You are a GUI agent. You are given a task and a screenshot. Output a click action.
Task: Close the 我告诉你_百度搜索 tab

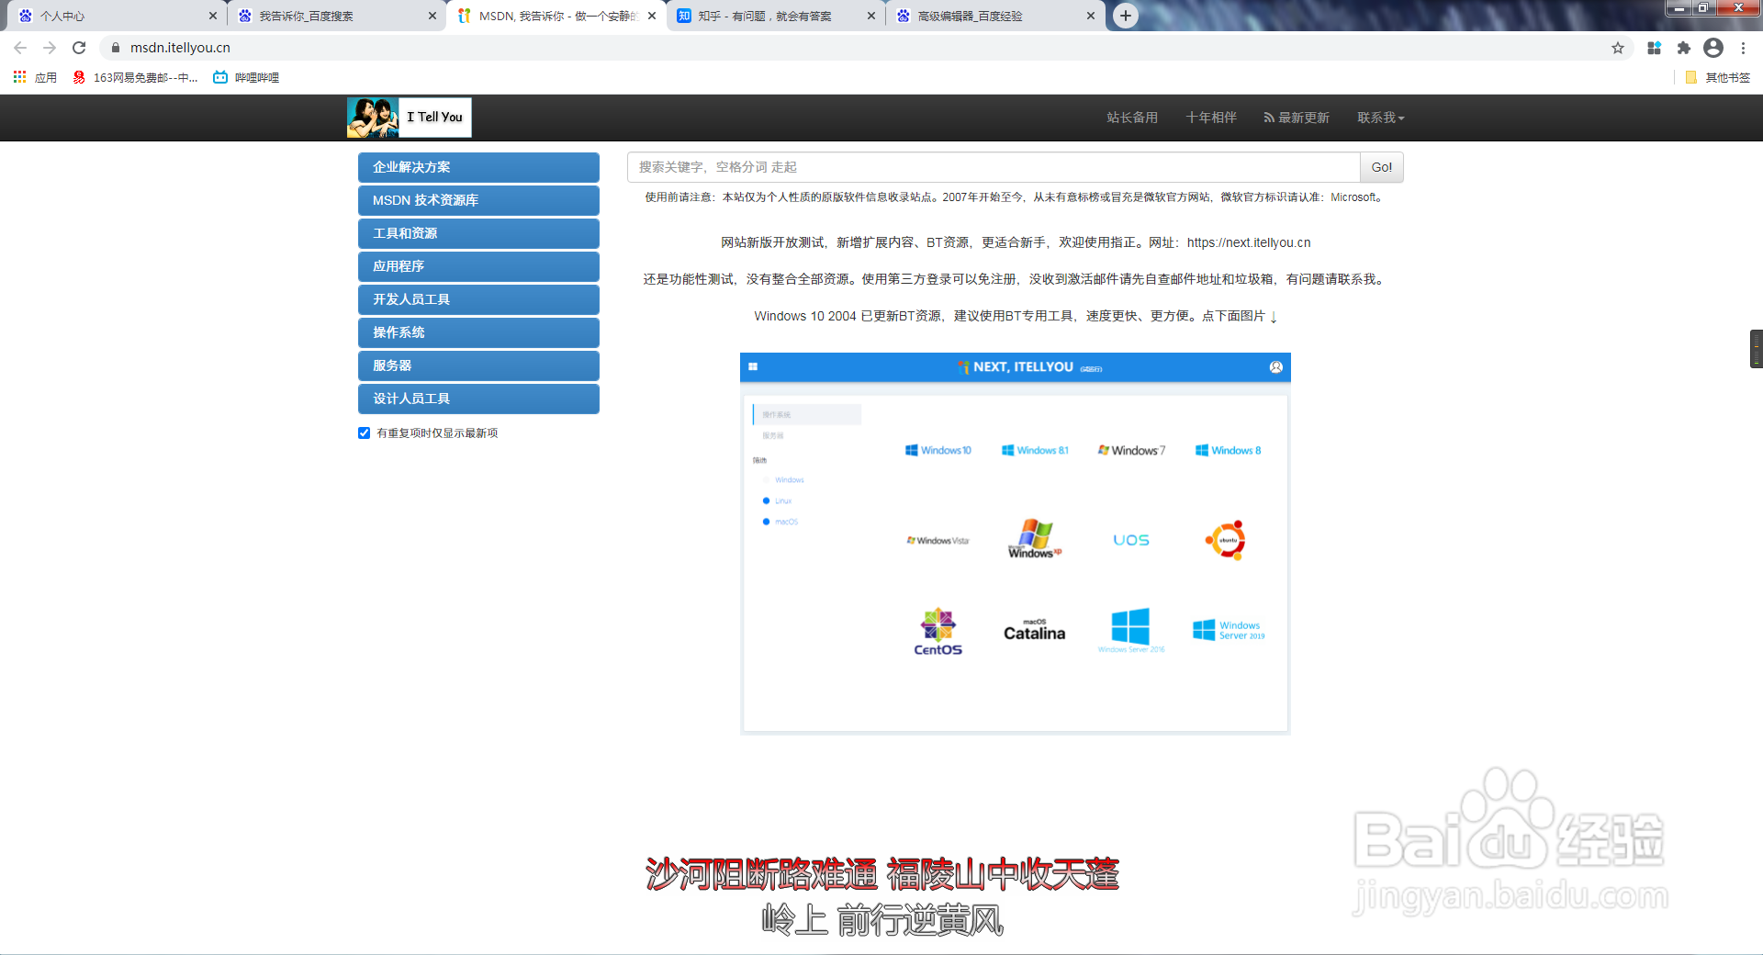pos(432,16)
